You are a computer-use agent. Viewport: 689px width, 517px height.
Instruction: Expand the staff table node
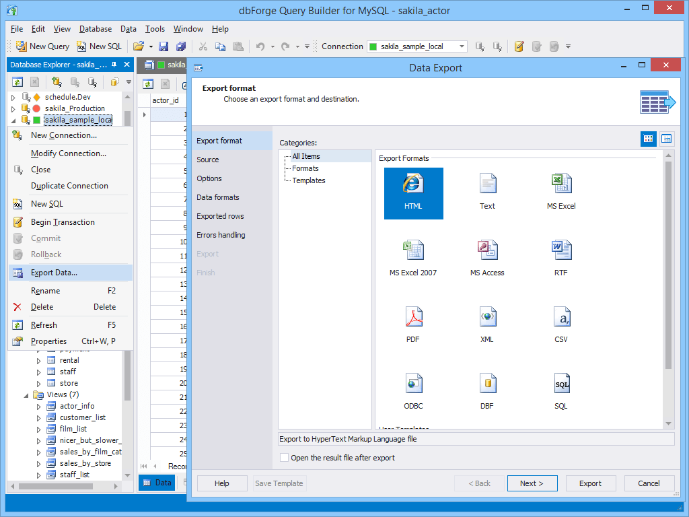pos(39,371)
